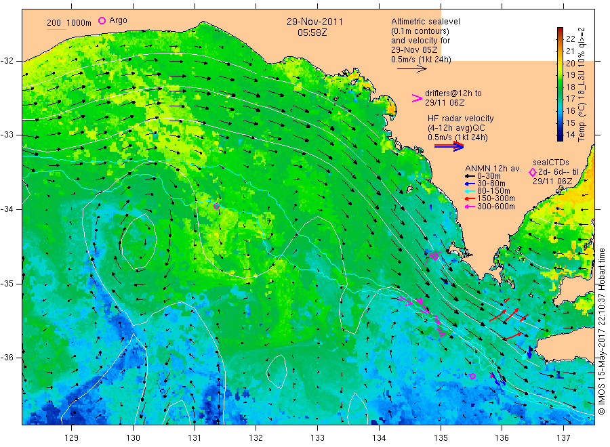610x447 pixels.
Task: Click the '29/11 06Z' text under drifters
Action: [445, 103]
